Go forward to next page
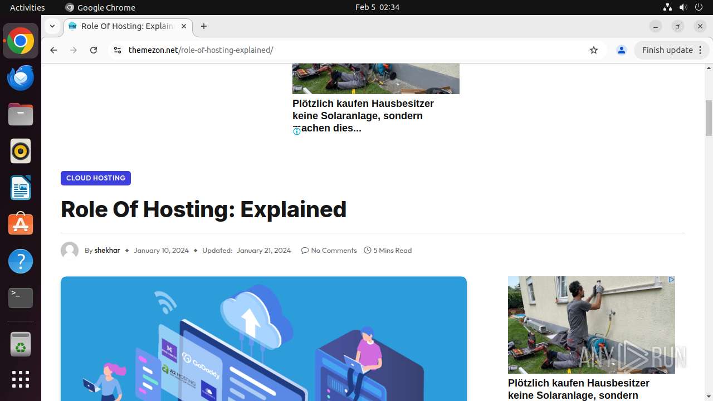Screen dimensions: 713x401 (x=74, y=50)
